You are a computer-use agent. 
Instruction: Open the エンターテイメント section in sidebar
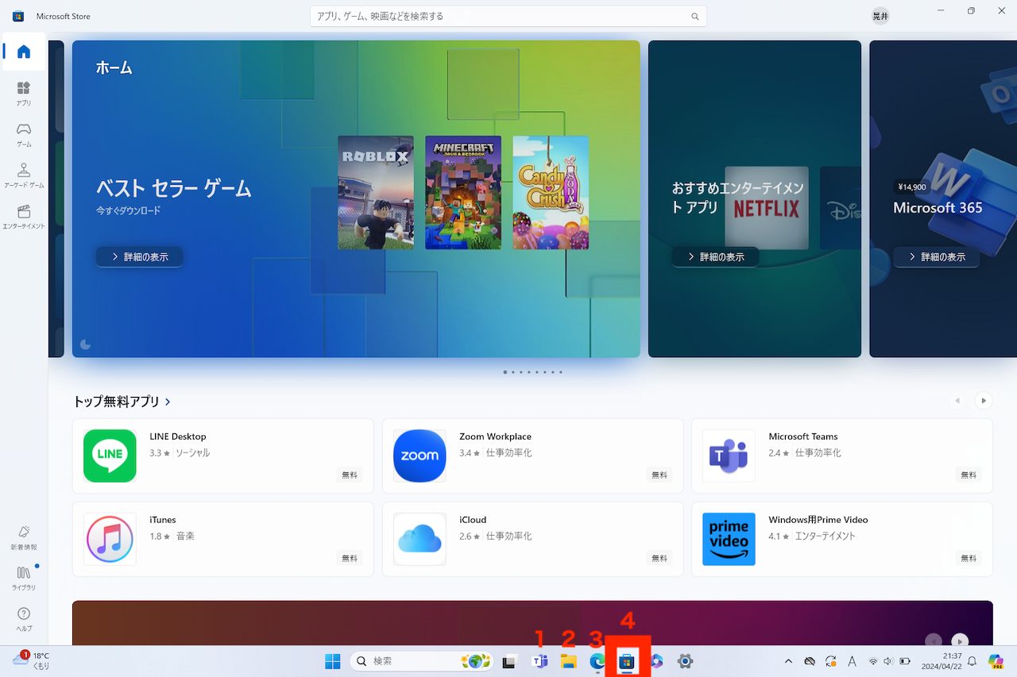coord(24,217)
